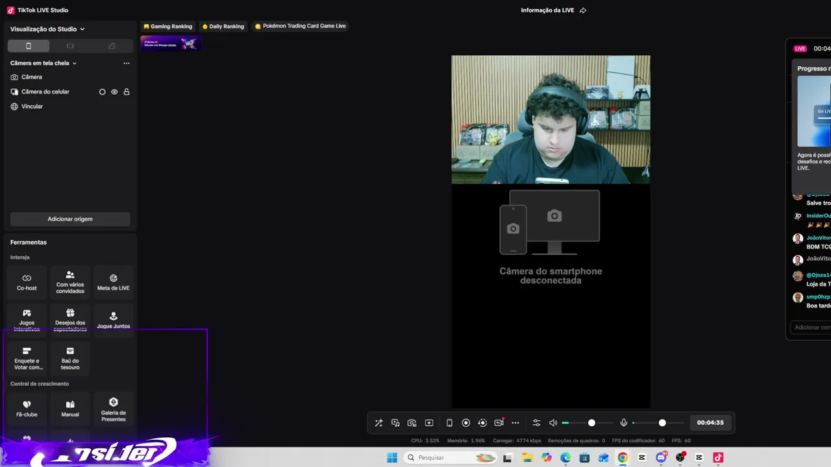The width and height of the screenshot is (831, 467).
Task: Click the Adicionar origem button
Action: tap(70, 219)
